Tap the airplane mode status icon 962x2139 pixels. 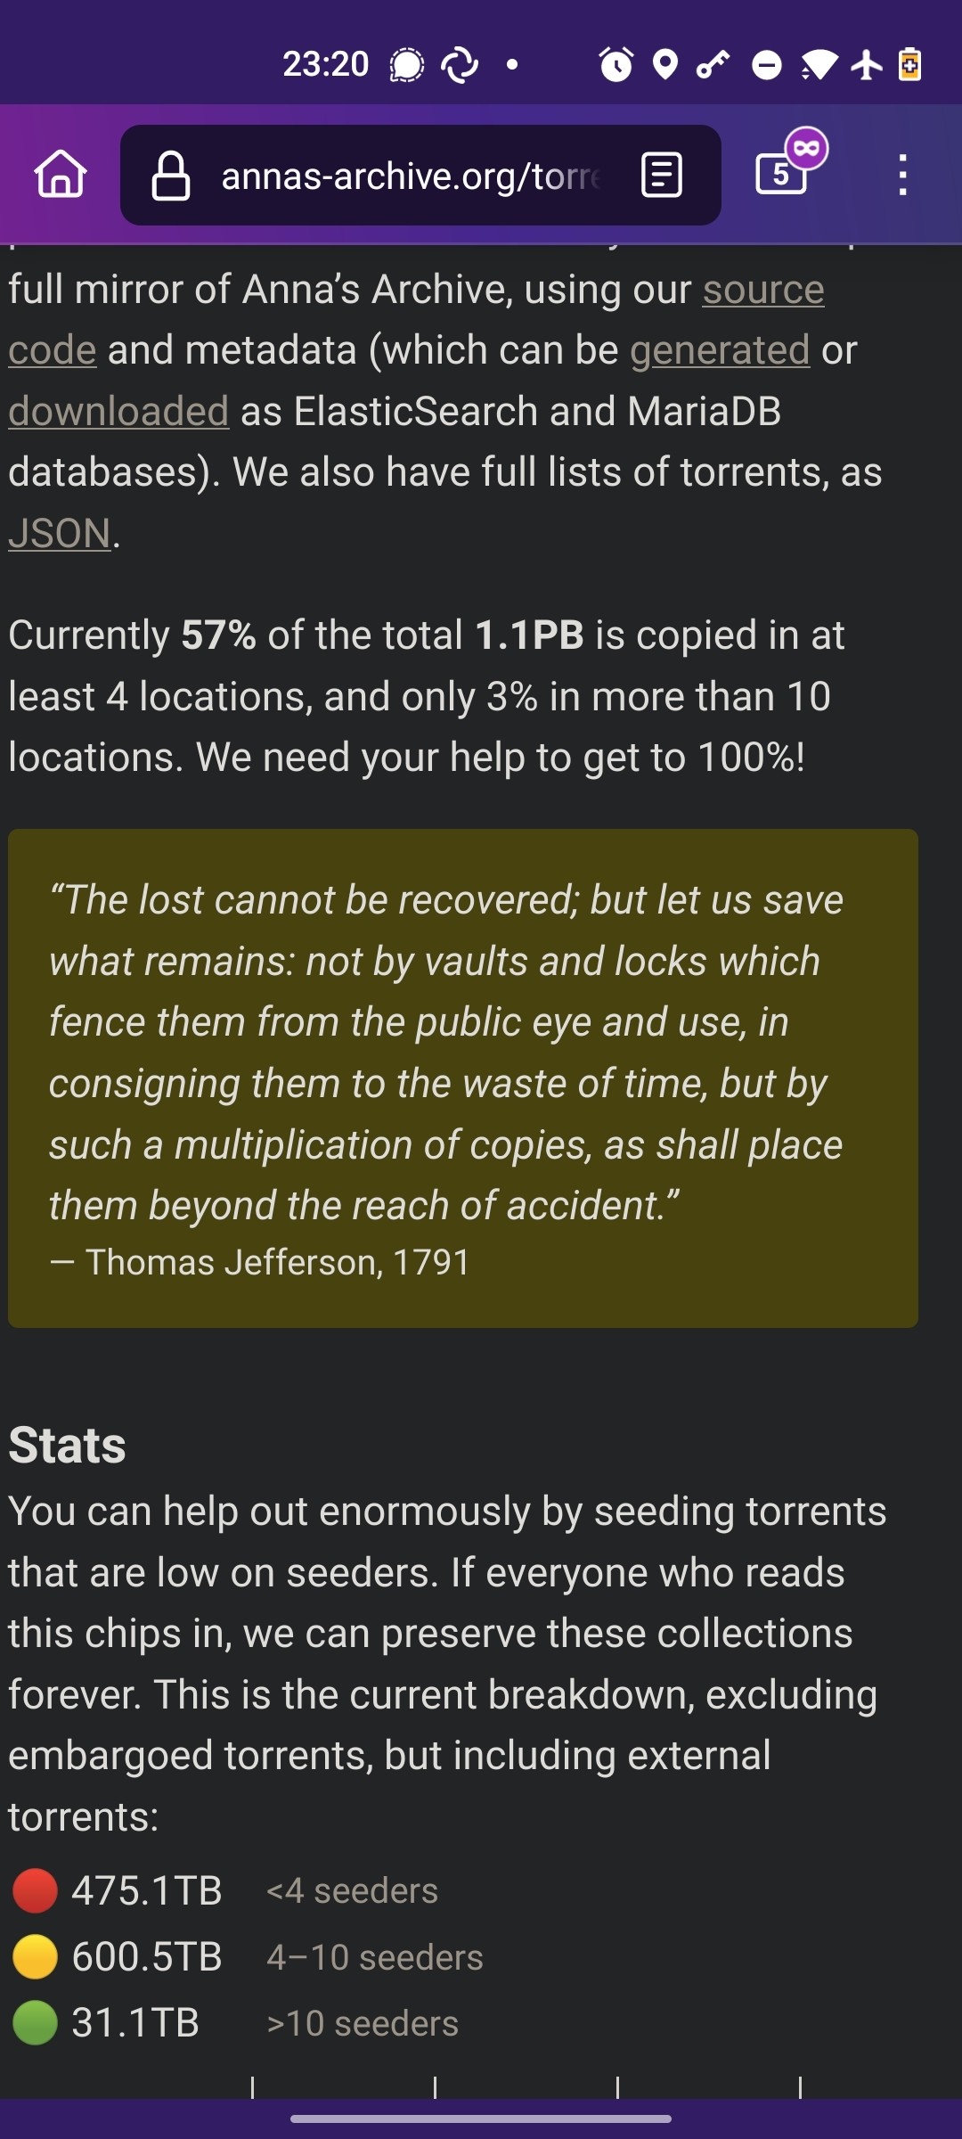pyautogui.click(x=866, y=64)
